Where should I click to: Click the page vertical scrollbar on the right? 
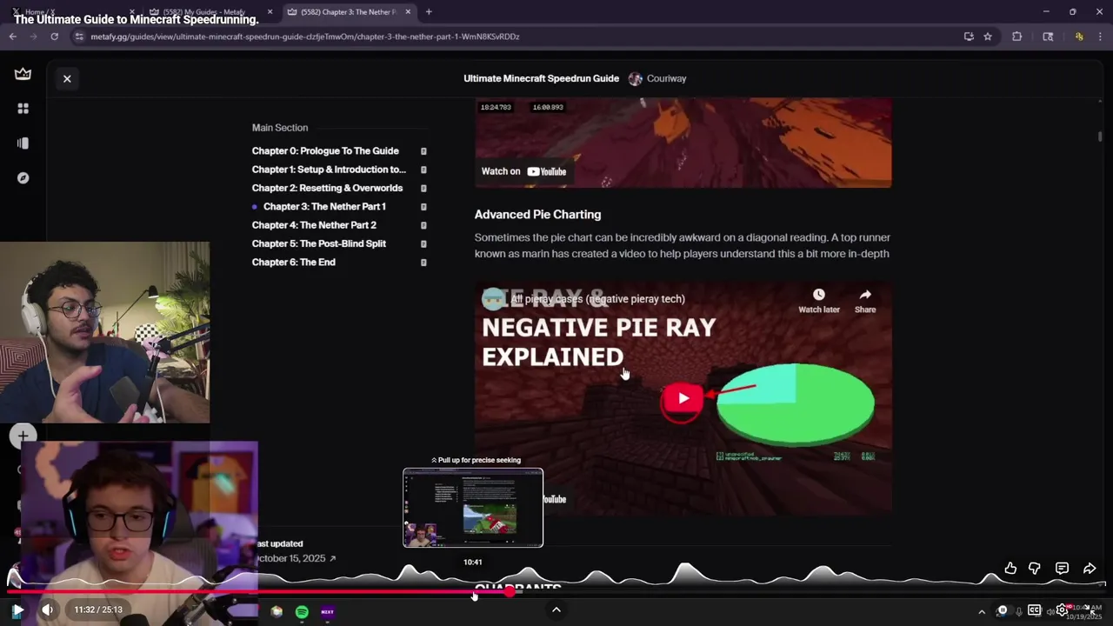[1100, 137]
